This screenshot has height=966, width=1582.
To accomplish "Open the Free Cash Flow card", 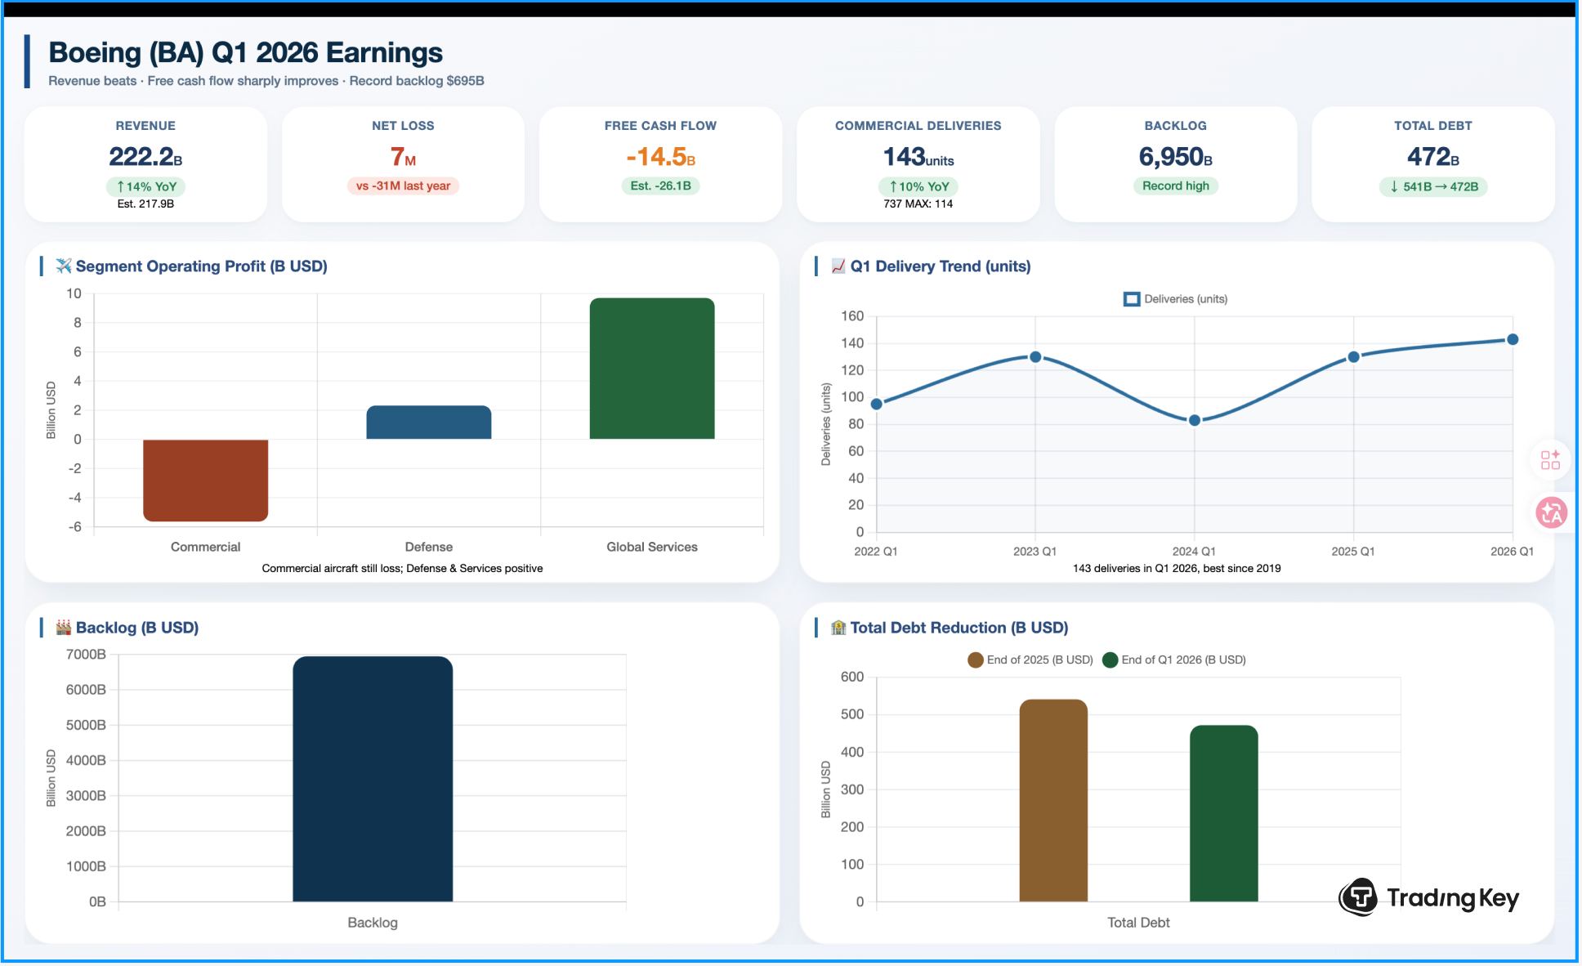I will click(x=660, y=163).
